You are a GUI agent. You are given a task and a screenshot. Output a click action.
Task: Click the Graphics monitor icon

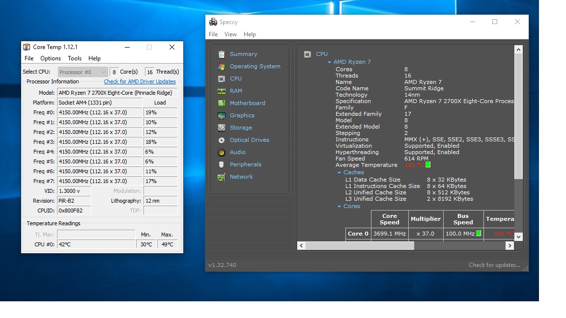(221, 115)
